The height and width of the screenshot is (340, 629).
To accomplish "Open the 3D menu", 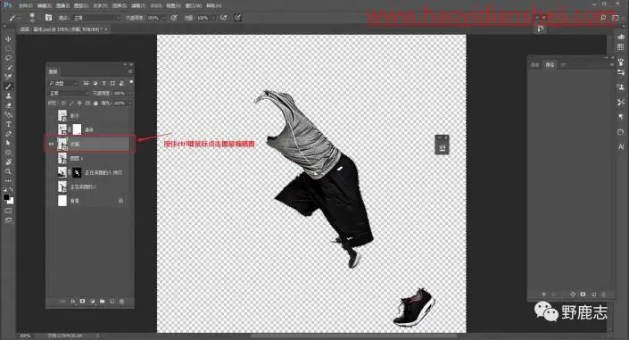I will (156, 5).
